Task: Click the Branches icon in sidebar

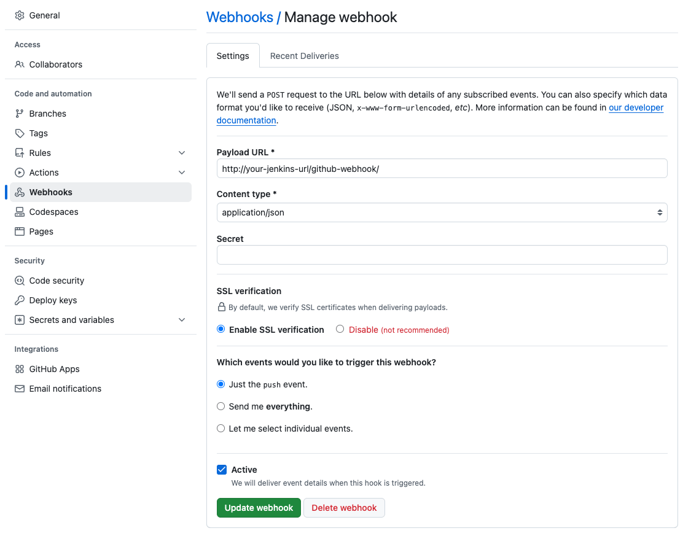Action: [20, 114]
